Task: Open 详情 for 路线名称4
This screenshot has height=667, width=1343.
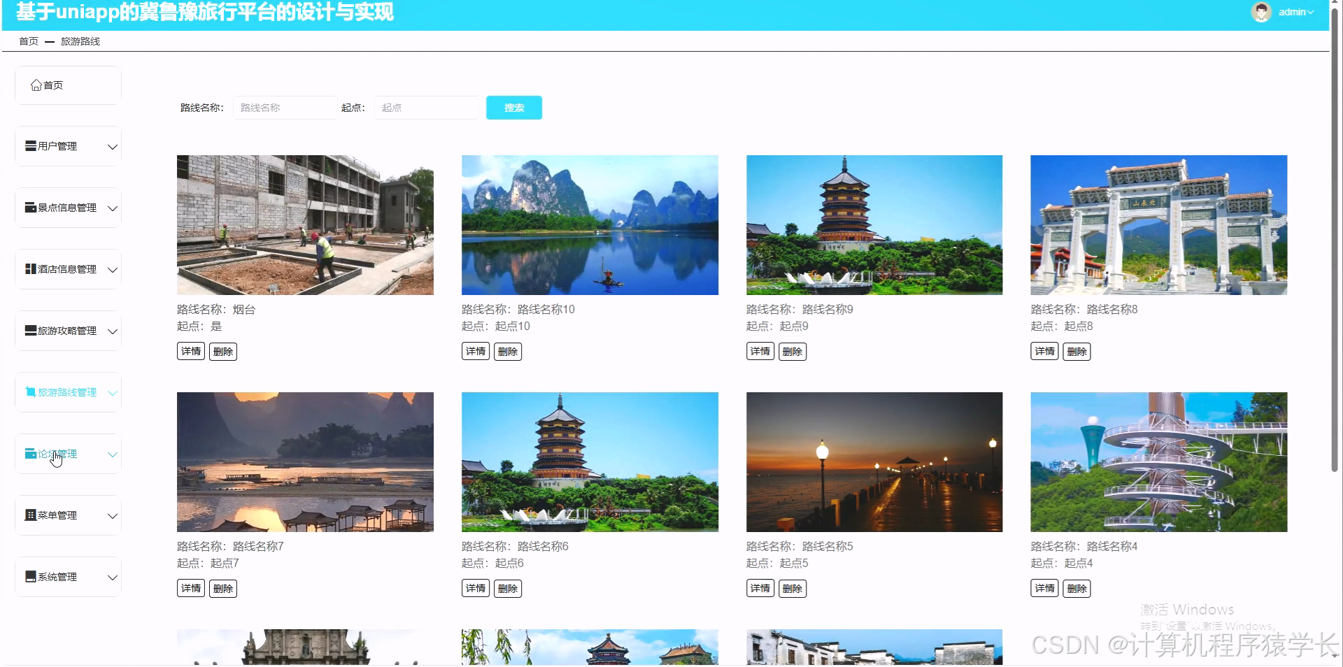Action: [1045, 589]
